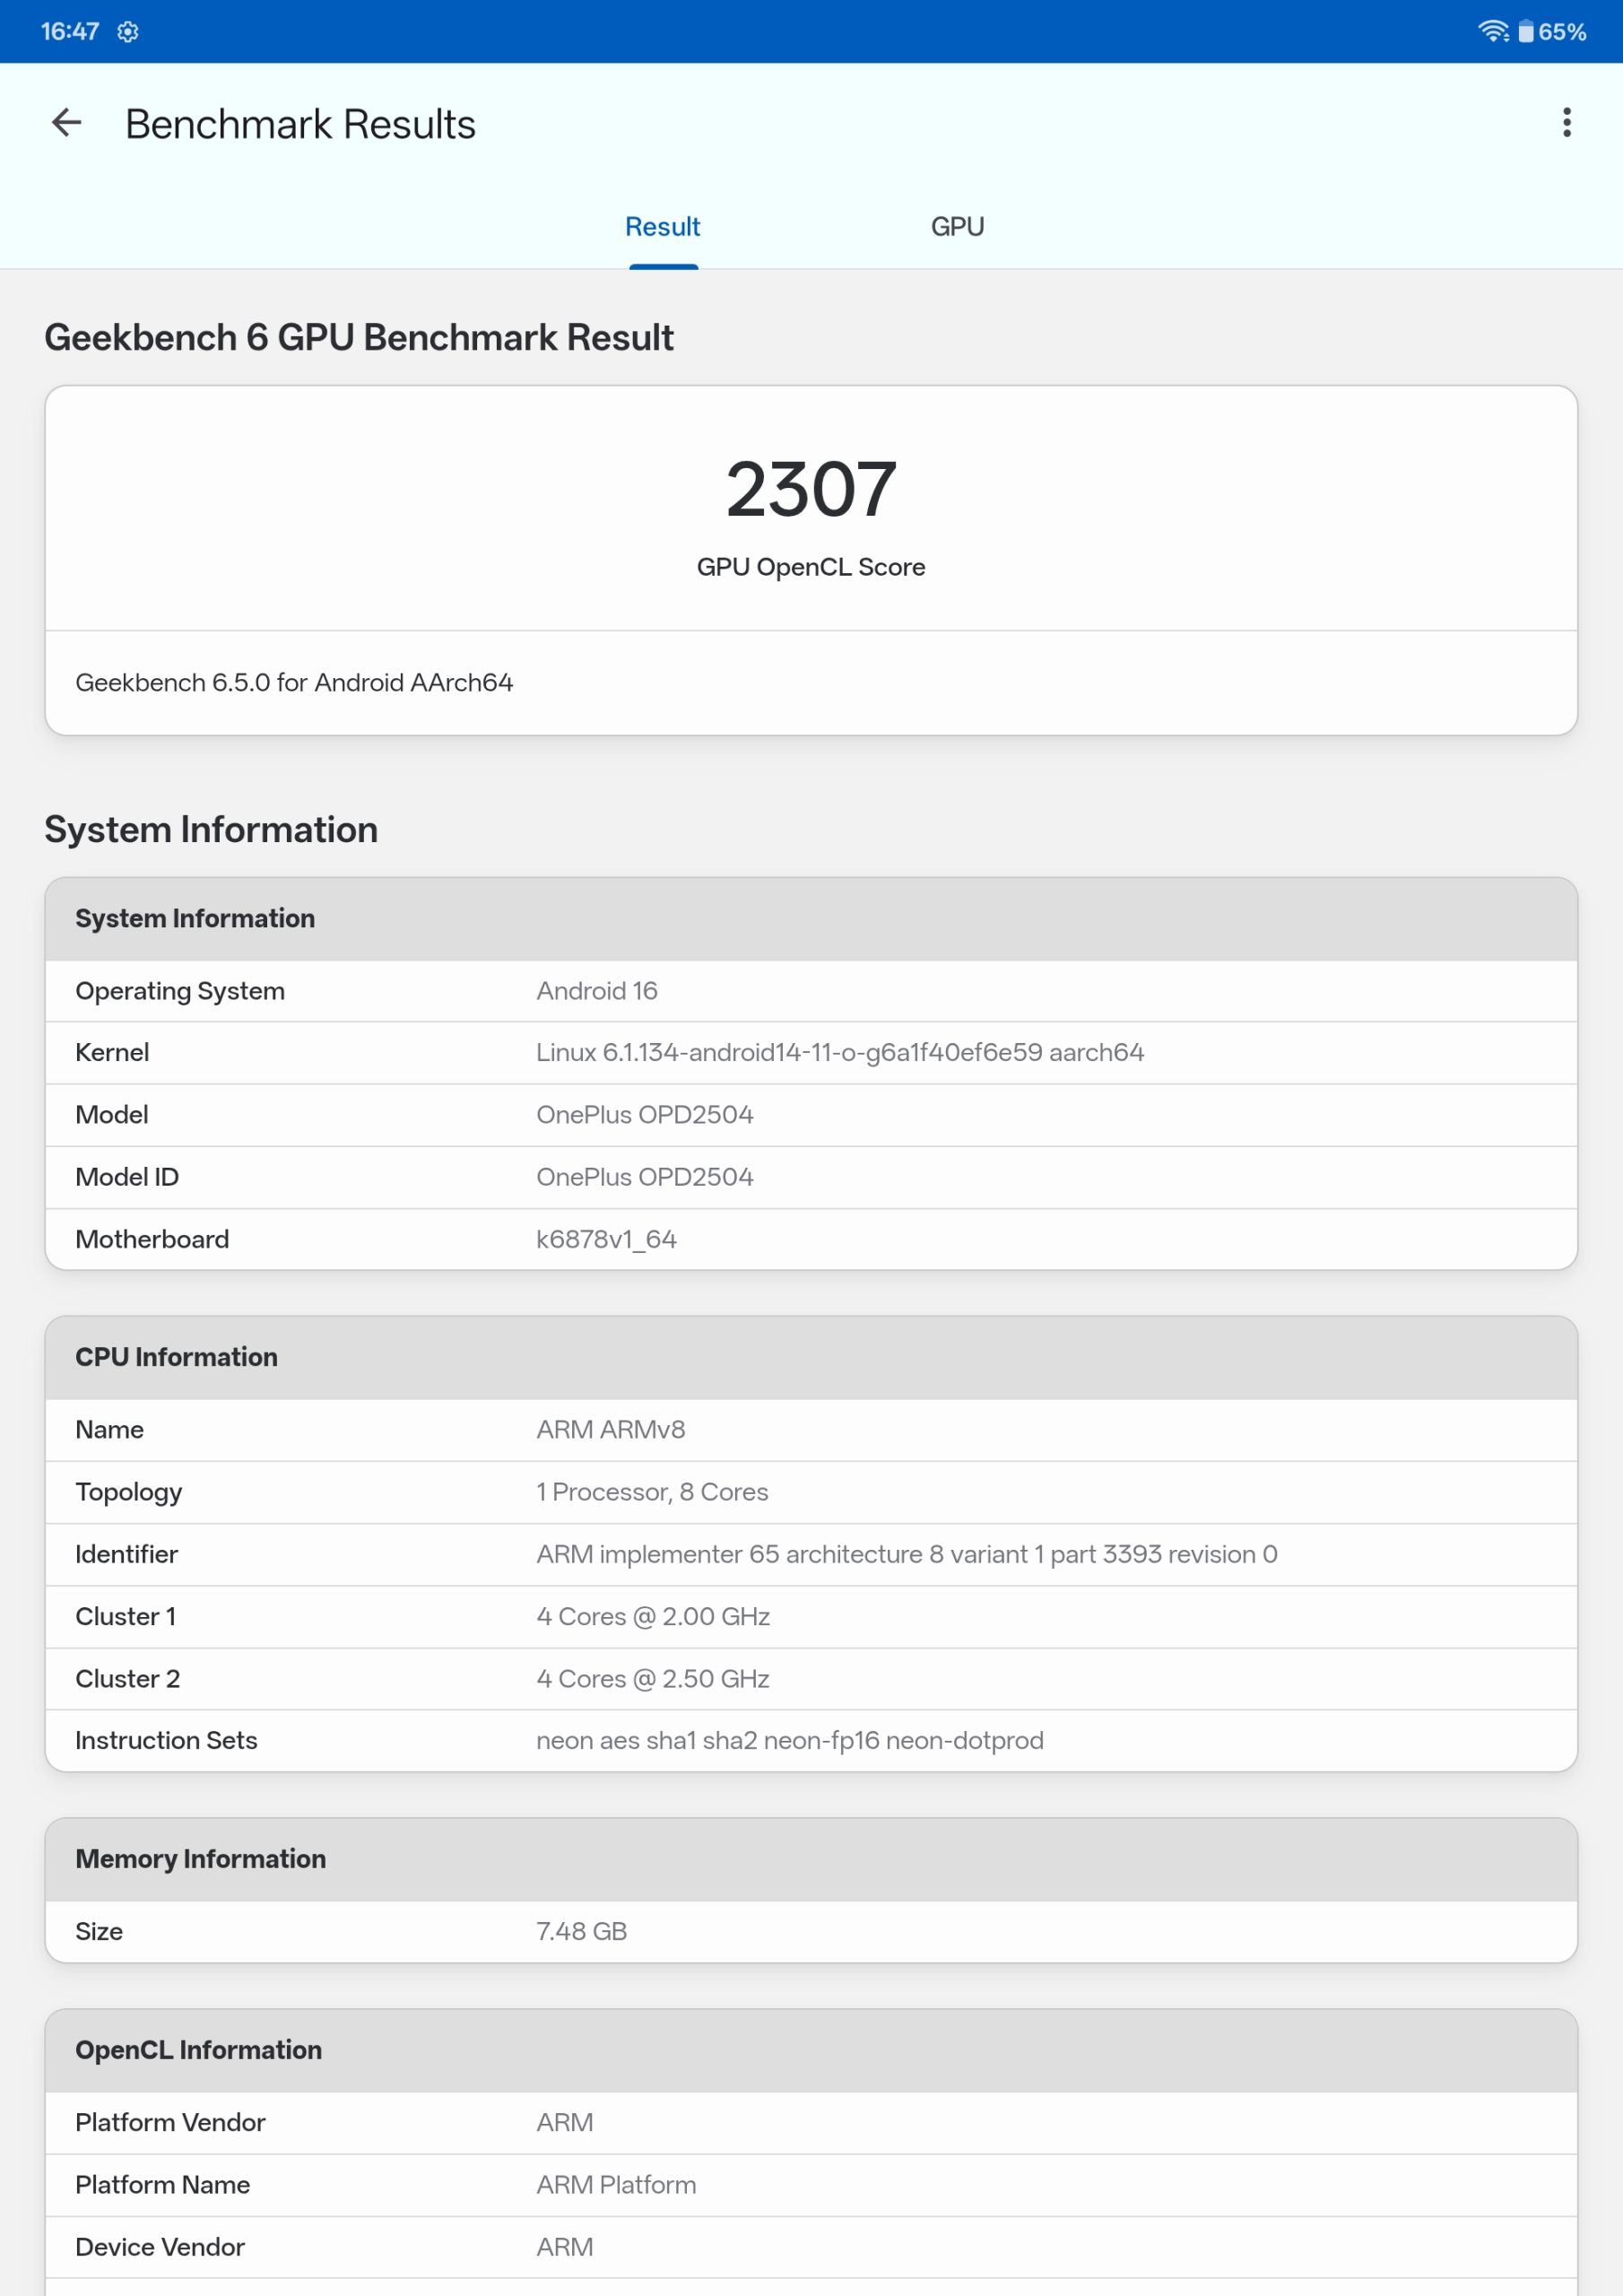
Task: Select the Operating System row
Action: pyautogui.click(x=811, y=990)
